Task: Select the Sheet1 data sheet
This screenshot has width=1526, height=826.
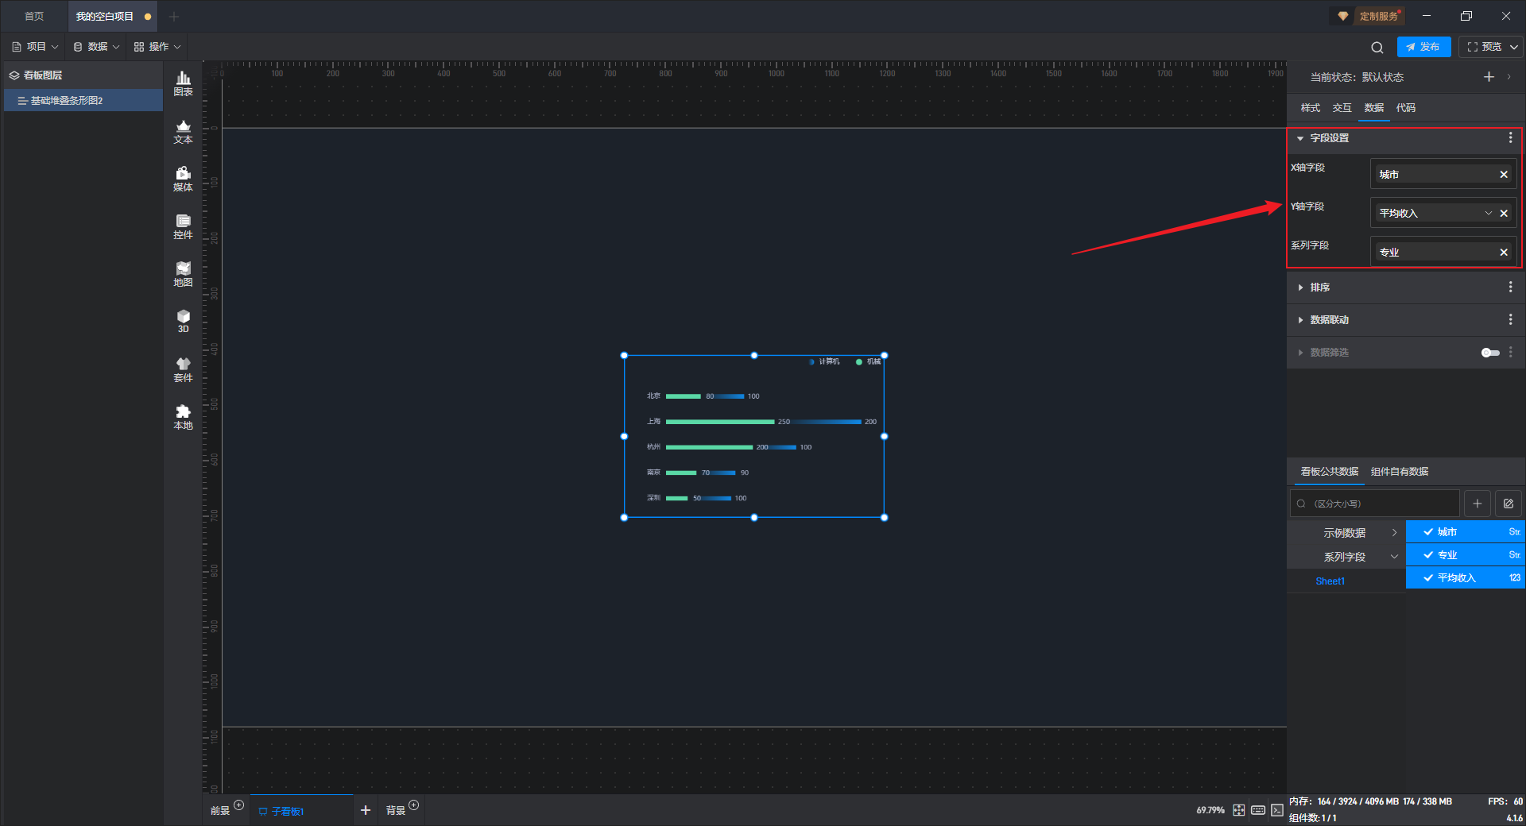Action: click(1330, 581)
